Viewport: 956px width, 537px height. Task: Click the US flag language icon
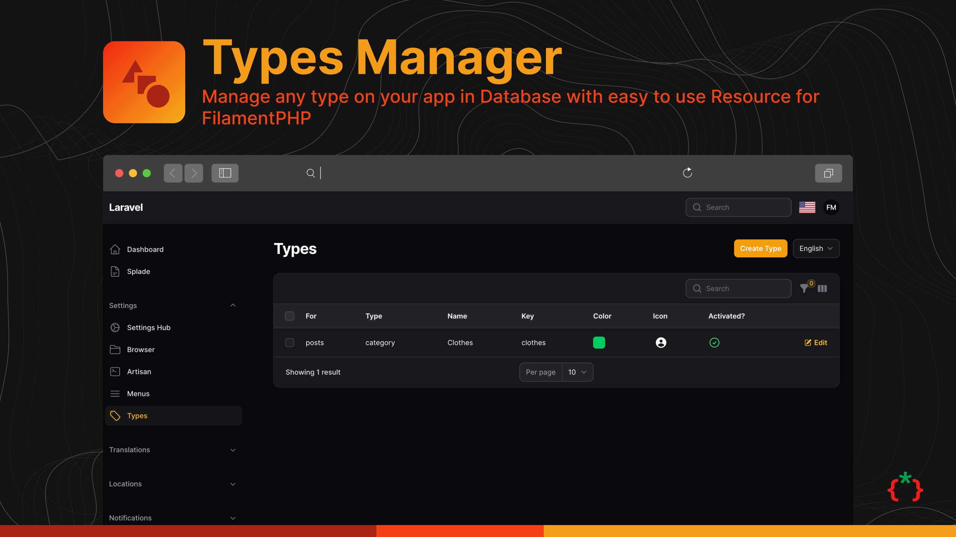pyautogui.click(x=807, y=207)
